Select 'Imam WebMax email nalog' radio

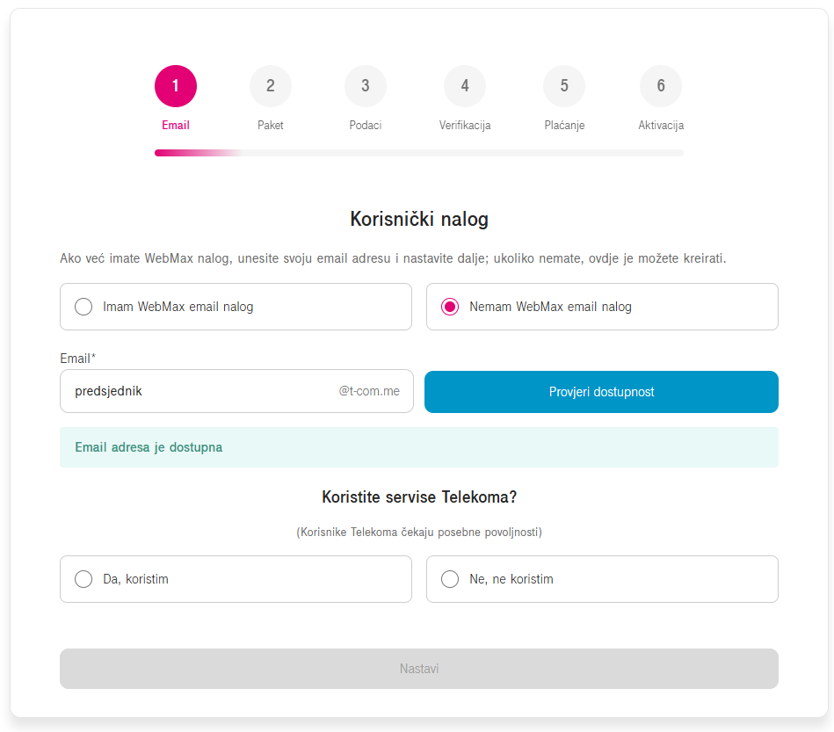point(83,307)
